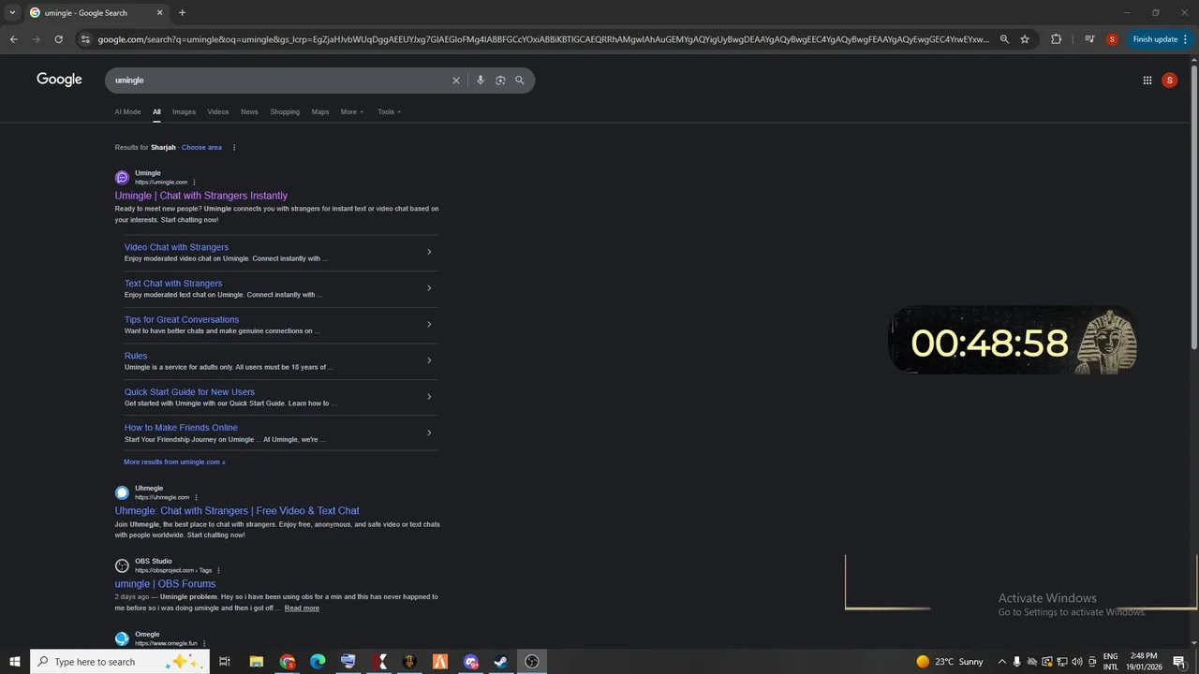This screenshot has width=1199, height=674.
Task: Click the browser address bar URL
Action: click(x=543, y=39)
